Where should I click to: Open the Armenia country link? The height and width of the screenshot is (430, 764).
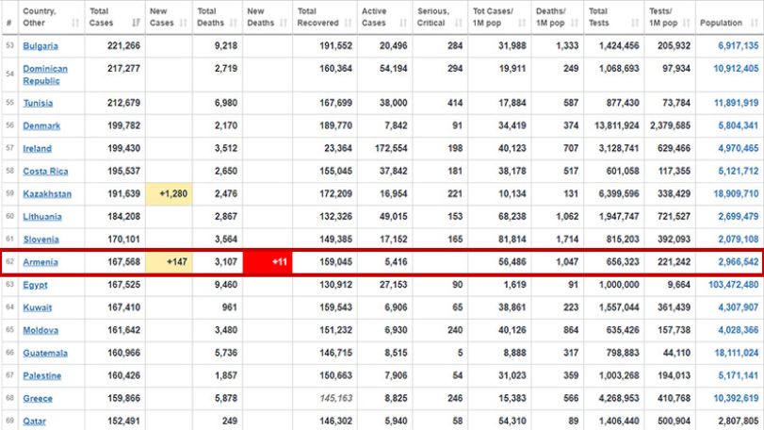[41, 262]
